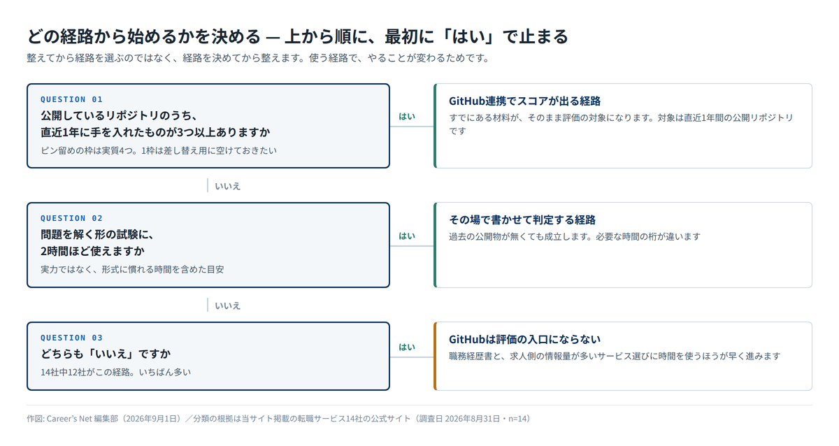Screen dimensions: 839x446
Task: Click footer credit 作図: Career's Net 編集部
Action: pos(74,419)
